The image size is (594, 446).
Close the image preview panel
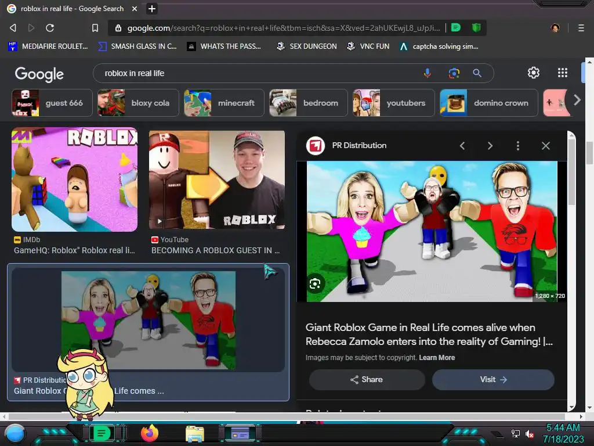click(545, 146)
